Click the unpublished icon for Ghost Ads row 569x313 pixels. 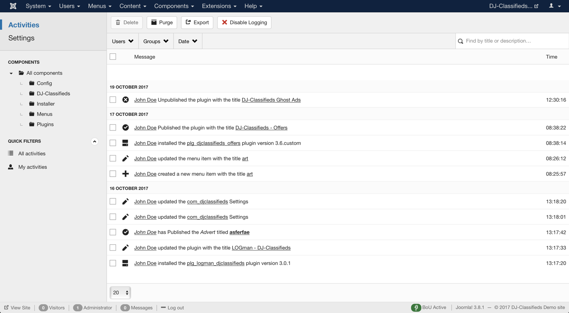coord(125,100)
